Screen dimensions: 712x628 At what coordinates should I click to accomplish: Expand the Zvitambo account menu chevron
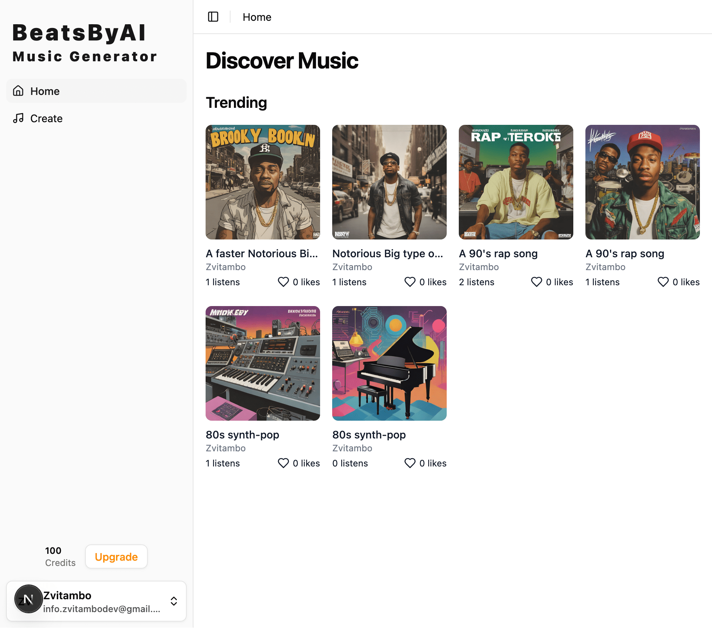click(174, 601)
